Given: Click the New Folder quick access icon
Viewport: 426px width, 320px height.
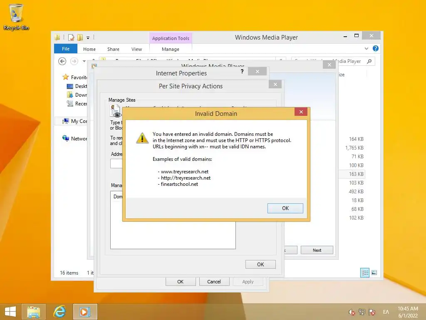Looking at the screenshot, I should click(x=80, y=37).
